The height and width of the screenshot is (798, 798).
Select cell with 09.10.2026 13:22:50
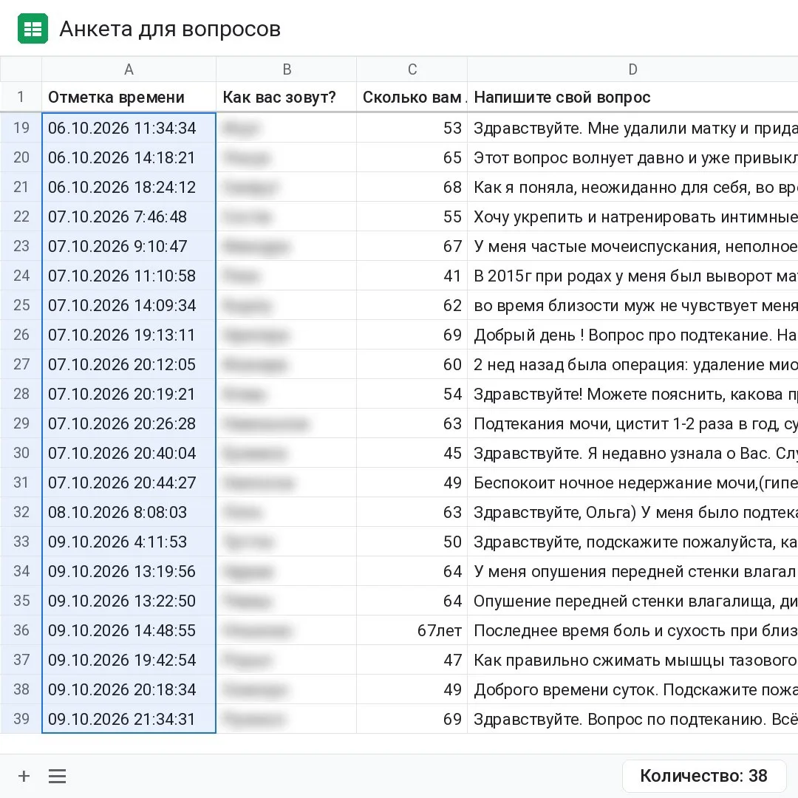(129, 600)
